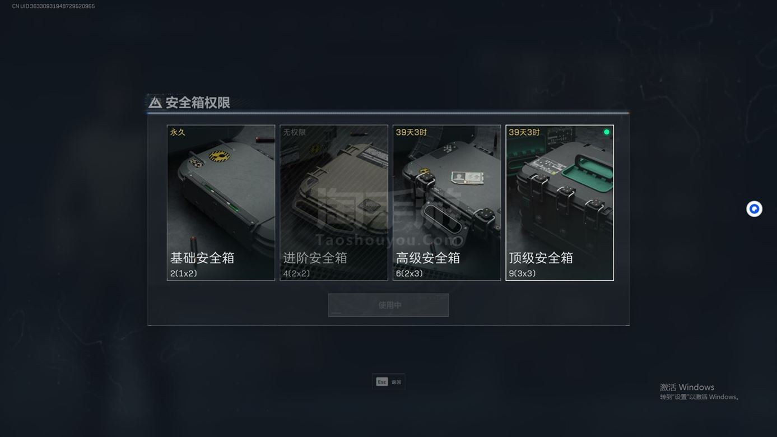777x437 pixels.
Task: Click the 永久 duration label
Action: point(178,132)
